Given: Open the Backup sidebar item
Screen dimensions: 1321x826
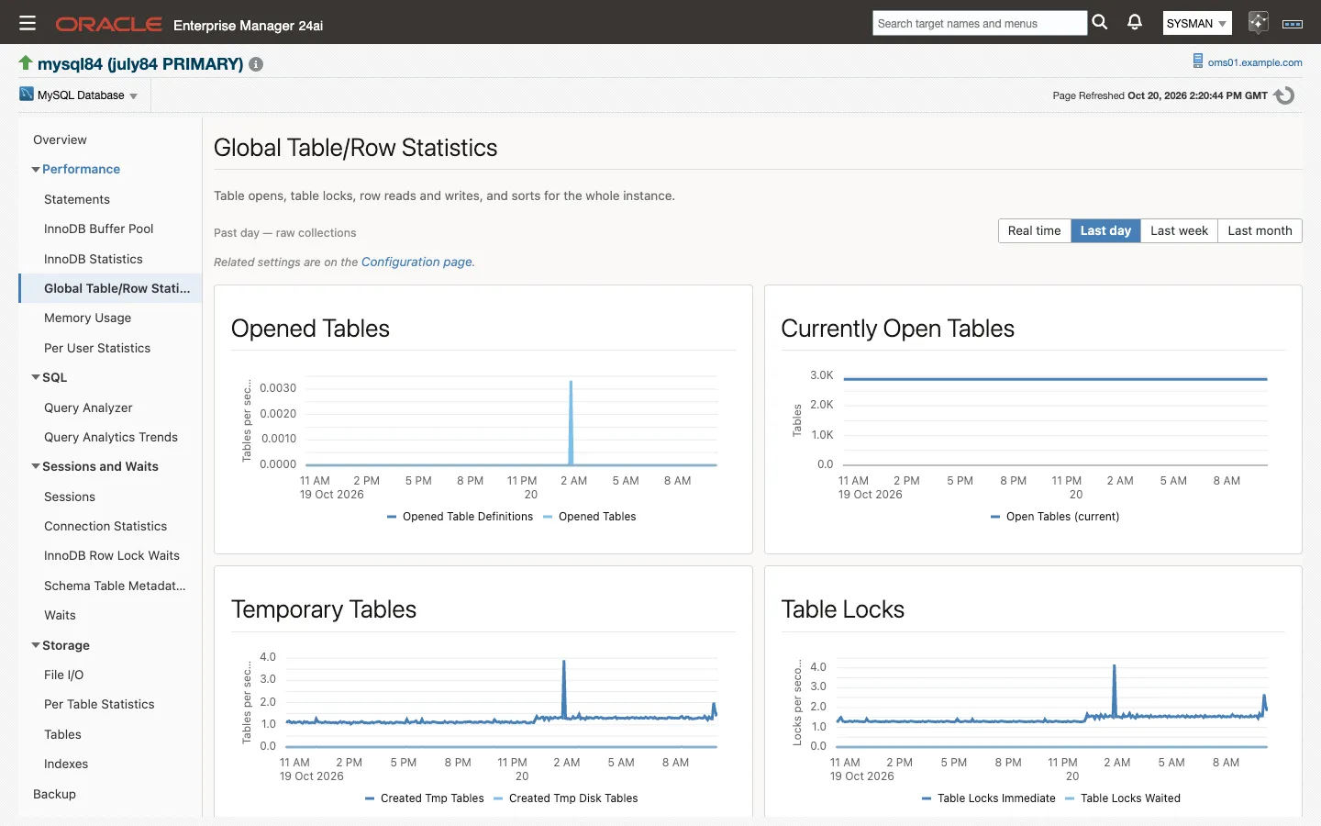Looking at the screenshot, I should click(x=54, y=794).
